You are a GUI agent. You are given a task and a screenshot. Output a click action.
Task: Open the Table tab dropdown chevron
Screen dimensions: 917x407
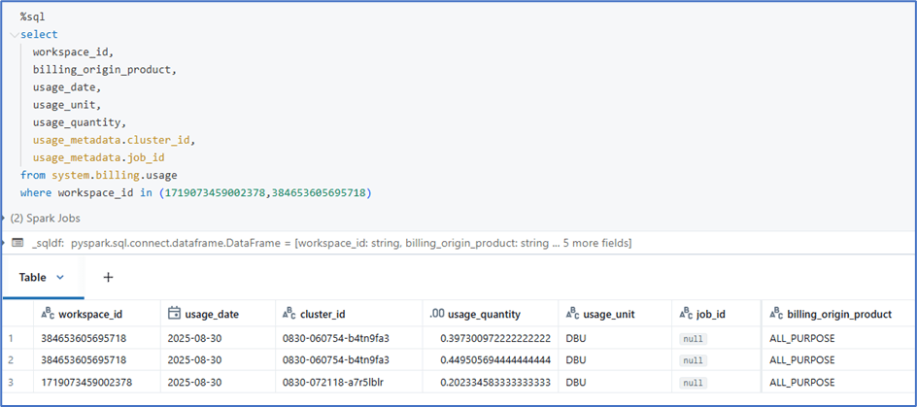pyautogui.click(x=60, y=278)
